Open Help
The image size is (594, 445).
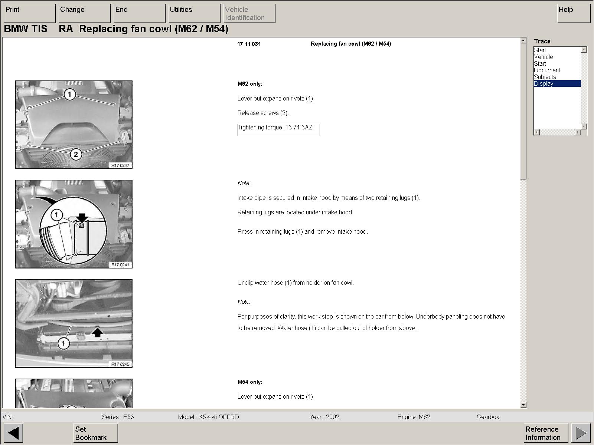coord(573,13)
